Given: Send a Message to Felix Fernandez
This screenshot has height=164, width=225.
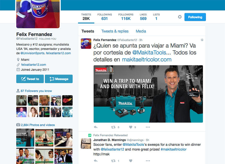Looking at the screenshot, I should pyautogui.click(x=59, y=79).
